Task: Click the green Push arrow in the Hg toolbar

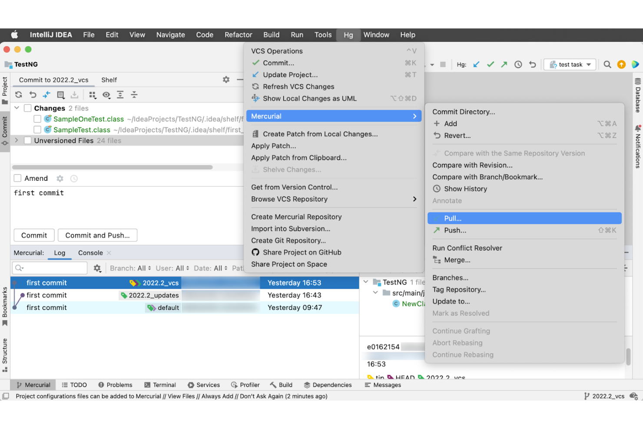Action: click(504, 64)
